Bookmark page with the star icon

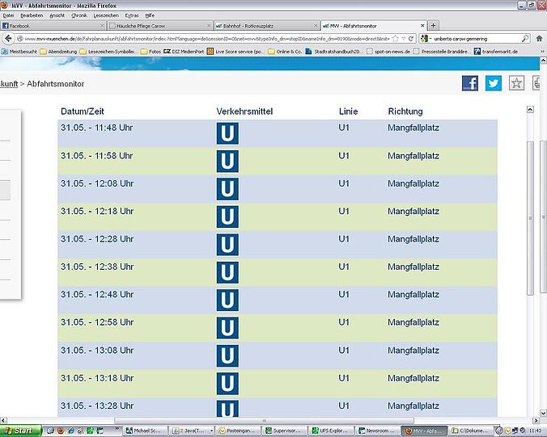516,83
